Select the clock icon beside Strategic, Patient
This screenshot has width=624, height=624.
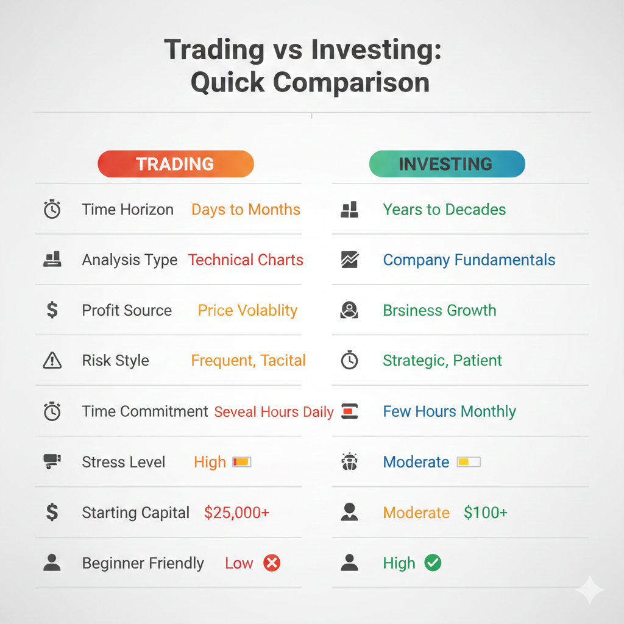pos(349,361)
